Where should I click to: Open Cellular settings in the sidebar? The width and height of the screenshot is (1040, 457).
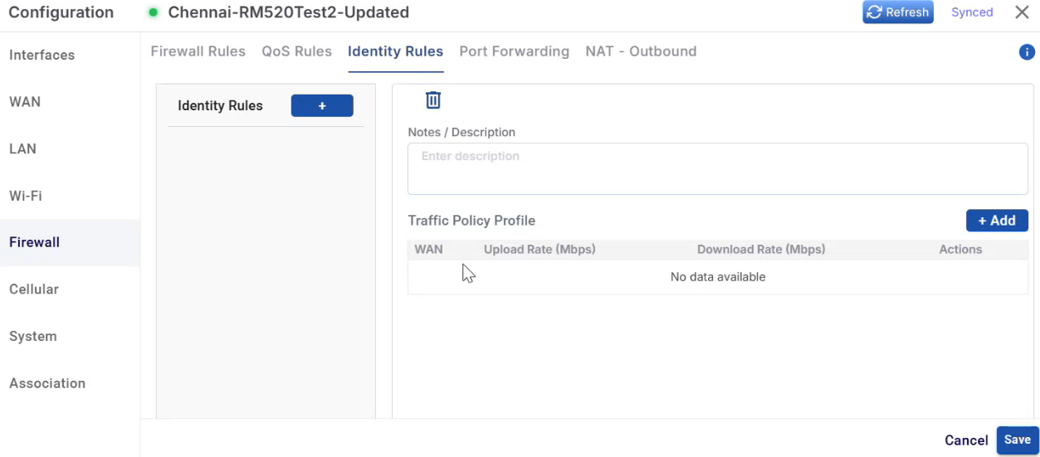pos(34,289)
